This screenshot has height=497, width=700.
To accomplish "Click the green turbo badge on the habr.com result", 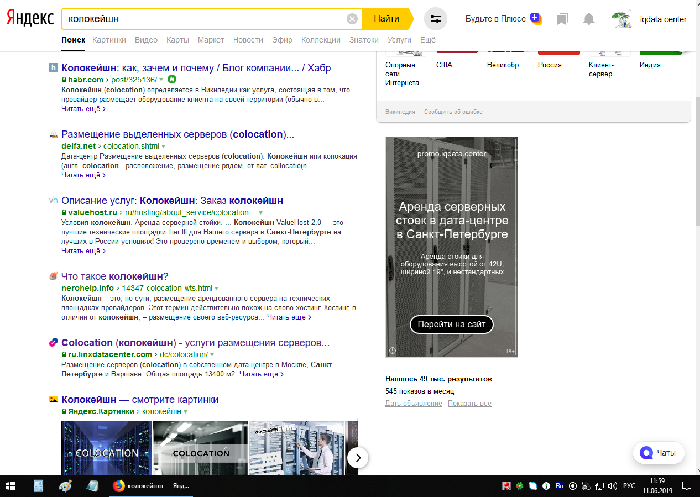I will tap(171, 79).
